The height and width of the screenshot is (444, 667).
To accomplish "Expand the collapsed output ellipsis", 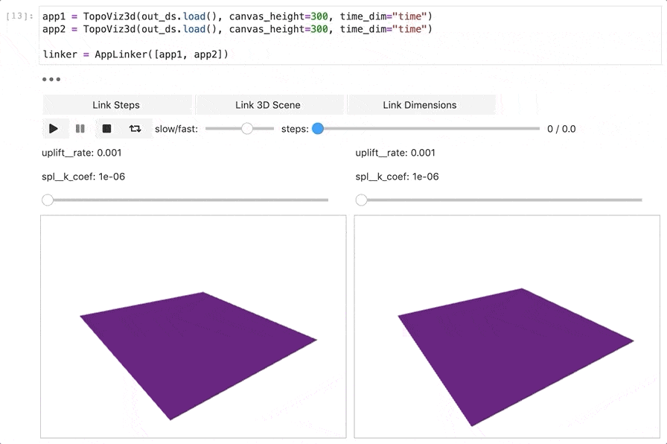I will tap(51, 79).
